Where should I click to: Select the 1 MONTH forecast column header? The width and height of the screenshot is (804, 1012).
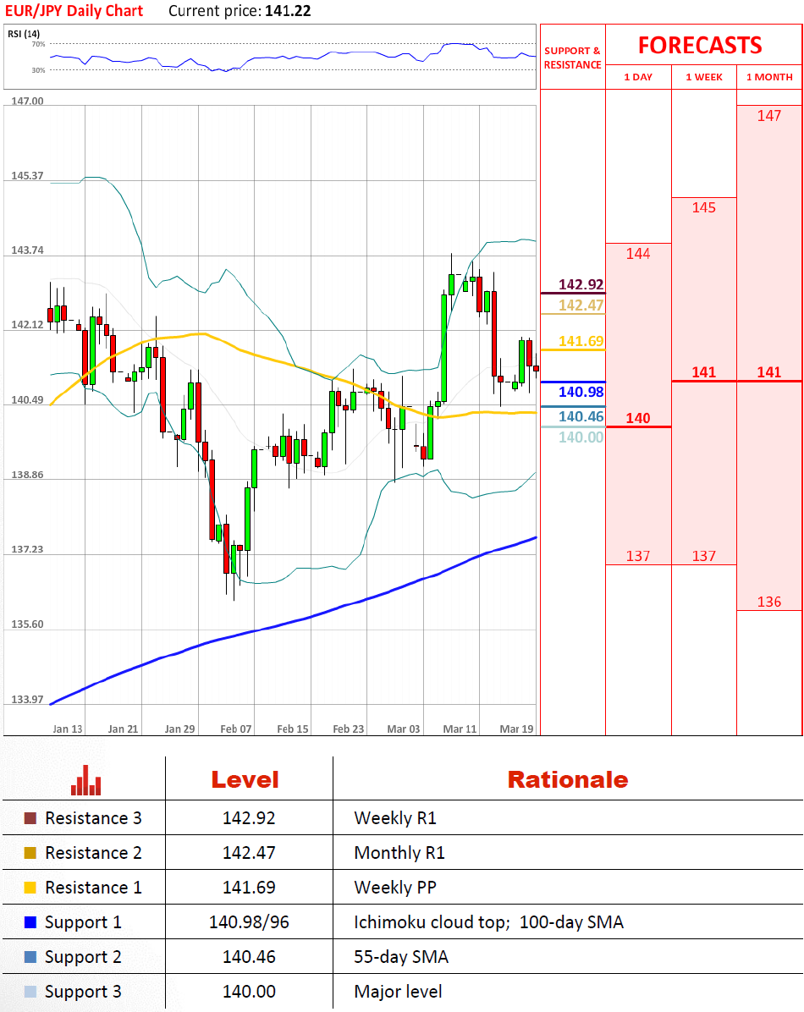(x=769, y=77)
